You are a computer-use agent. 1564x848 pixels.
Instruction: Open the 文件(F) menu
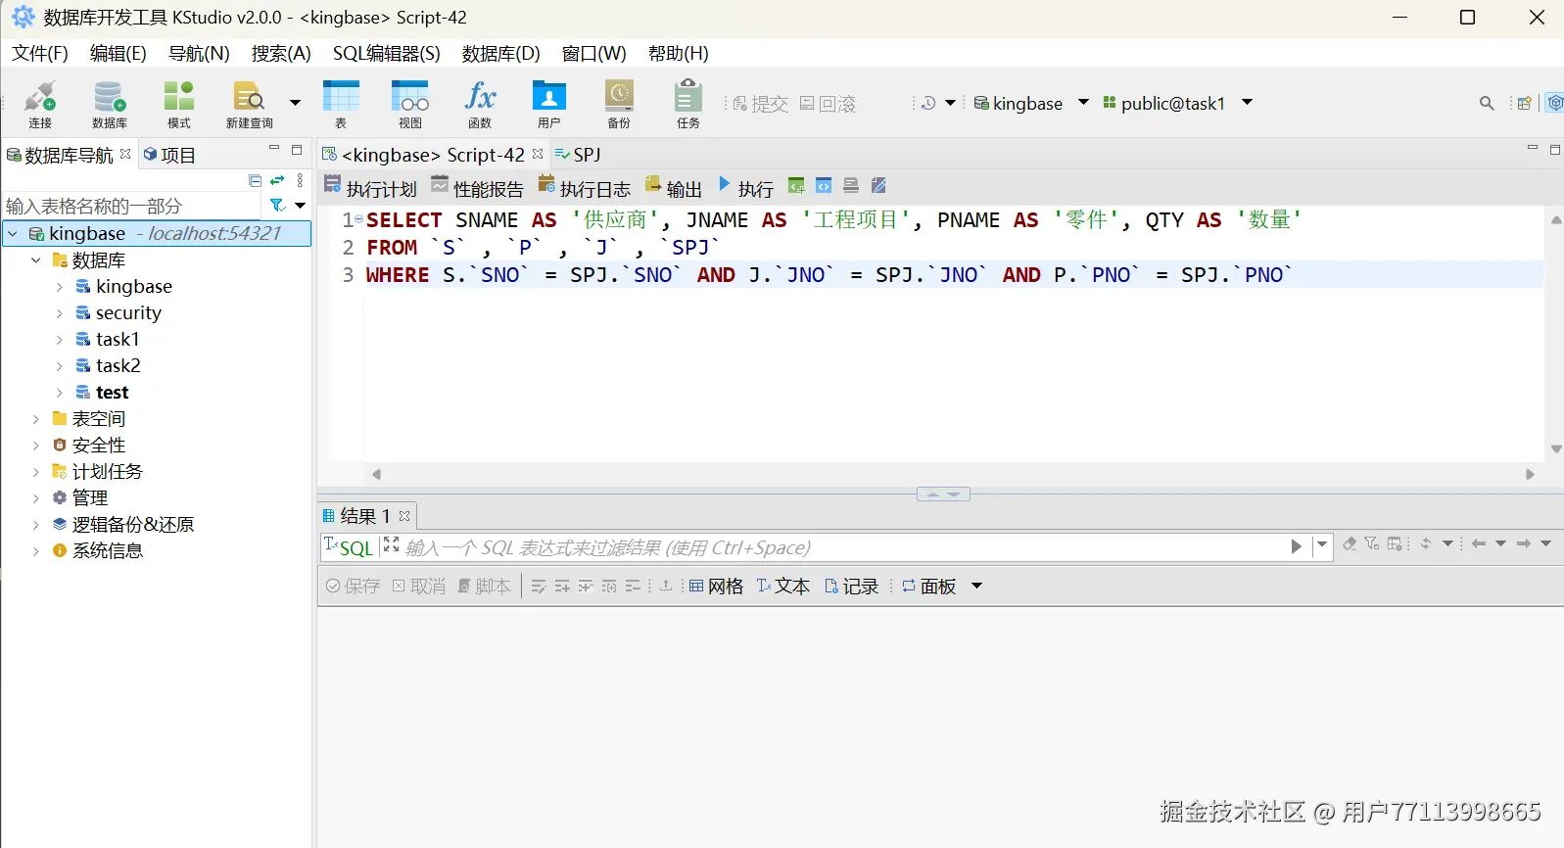click(x=40, y=53)
